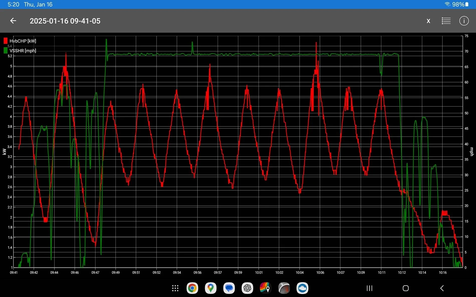This screenshot has height=297, width=476.
Task: Tap the X axis button in the toolbar
Action: tap(428, 21)
